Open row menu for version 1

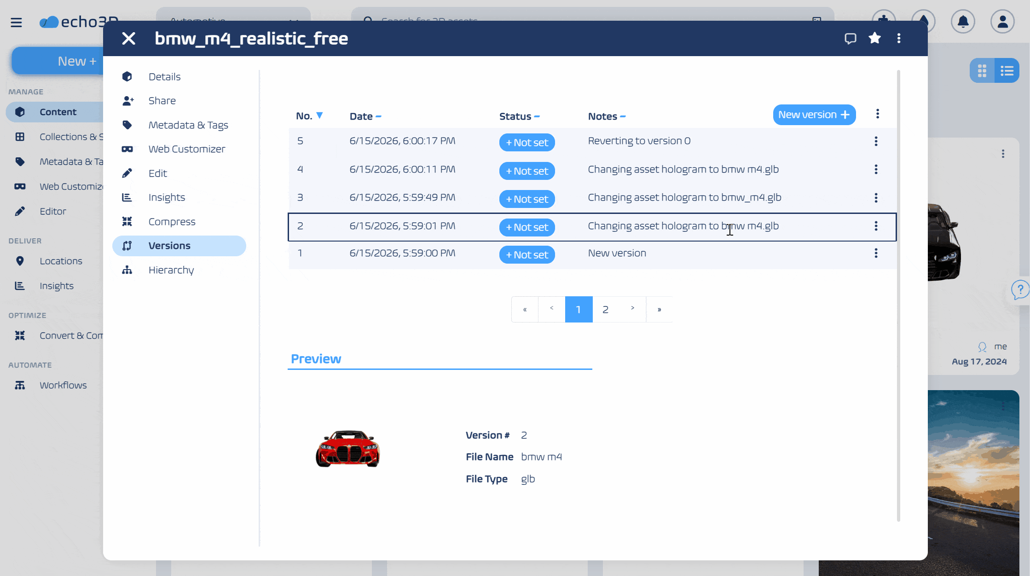click(876, 253)
